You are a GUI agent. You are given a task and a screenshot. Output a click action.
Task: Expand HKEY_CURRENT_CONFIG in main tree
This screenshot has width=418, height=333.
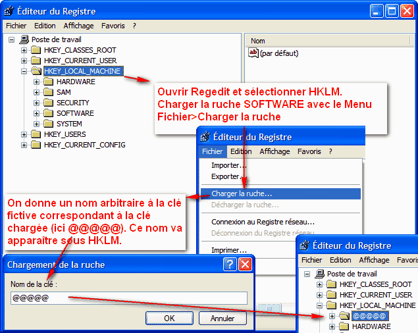pos(24,145)
